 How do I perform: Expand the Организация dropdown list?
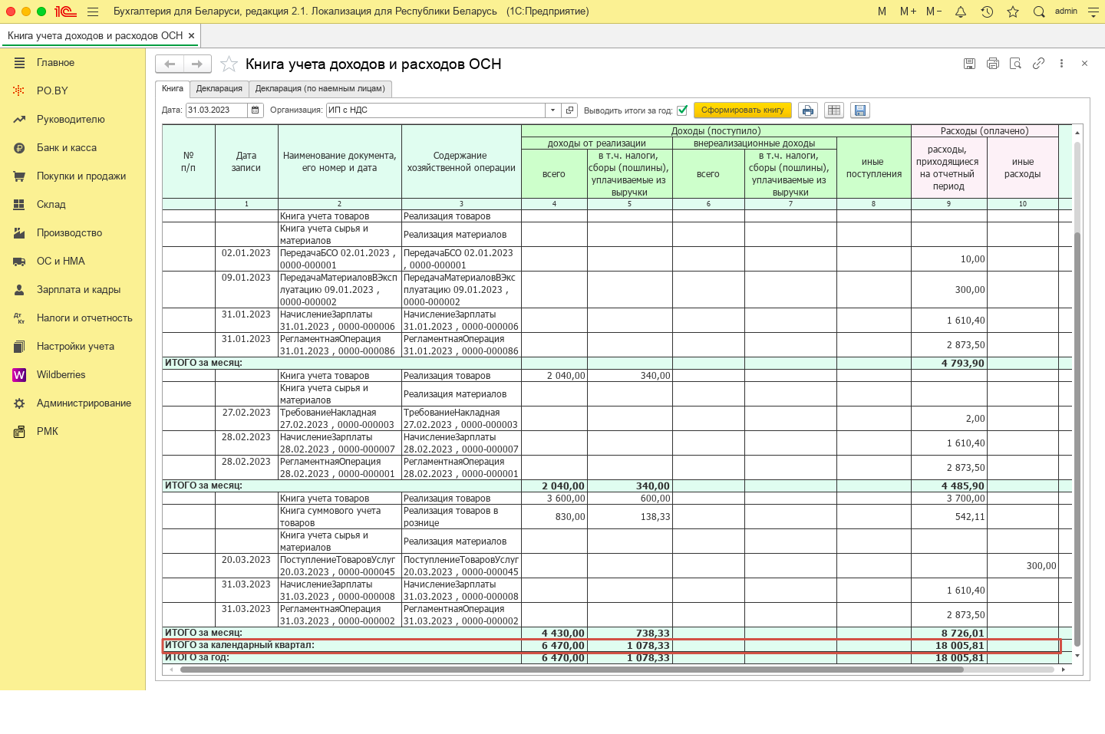pos(552,110)
